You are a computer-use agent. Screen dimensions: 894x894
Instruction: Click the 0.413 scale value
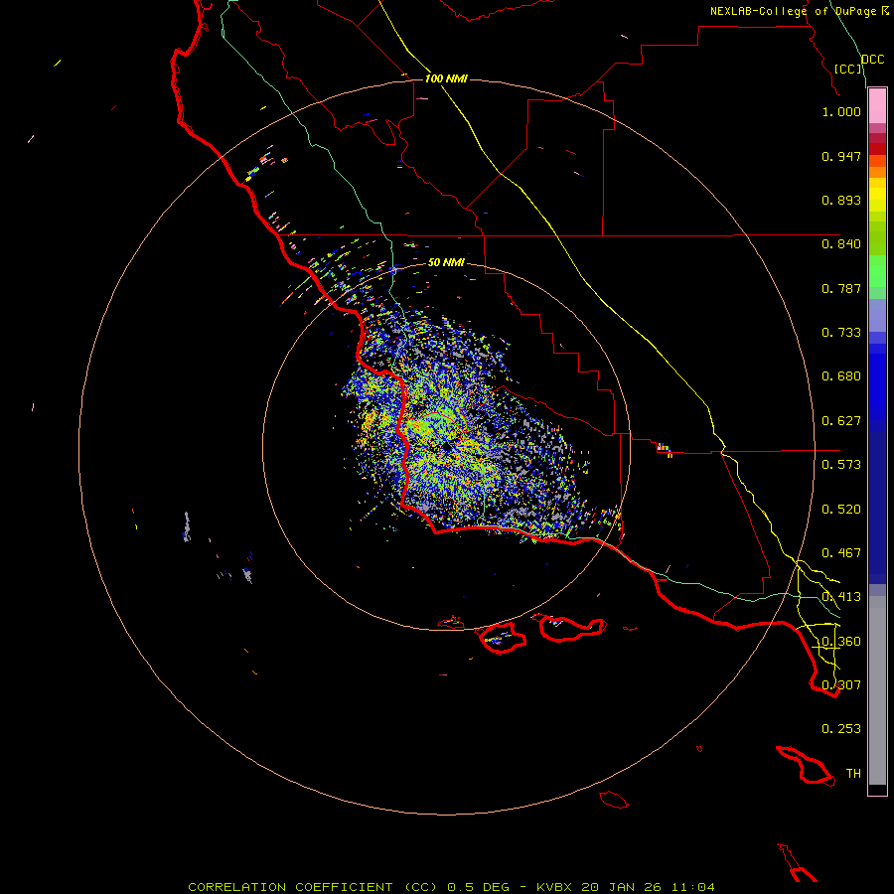click(x=841, y=597)
